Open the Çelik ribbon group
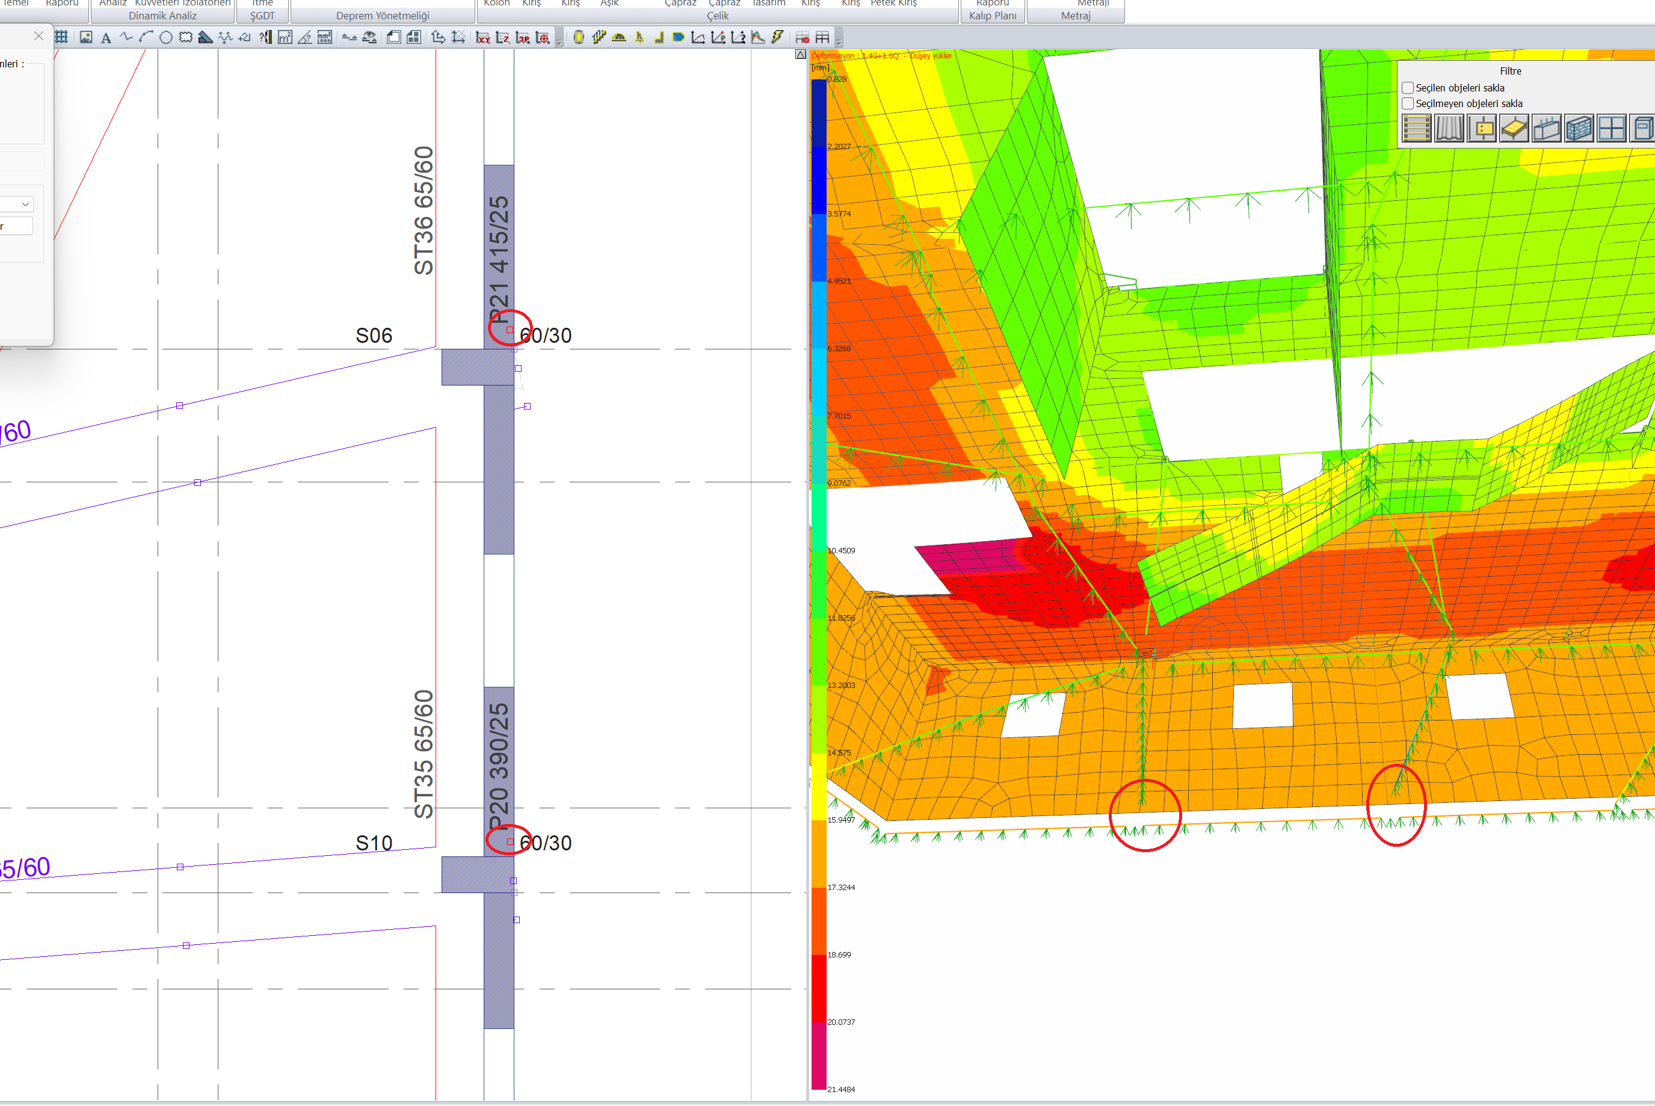Image resolution: width=1655 pixels, height=1106 pixels. point(718,16)
